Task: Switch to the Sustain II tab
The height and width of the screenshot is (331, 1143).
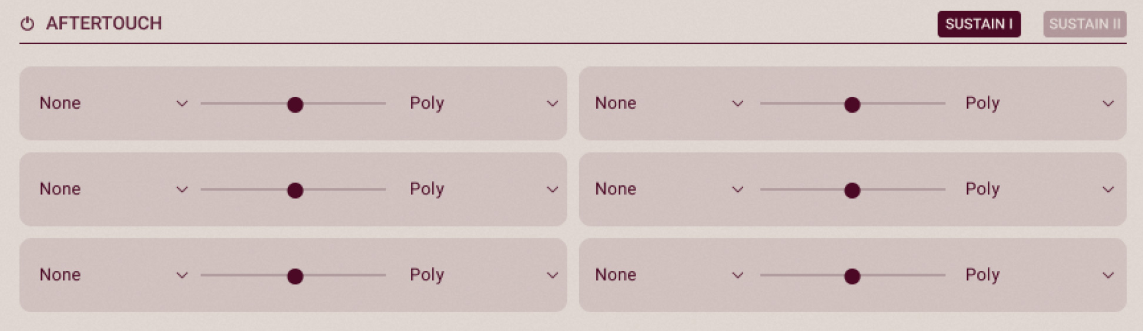Action: (1084, 24)
